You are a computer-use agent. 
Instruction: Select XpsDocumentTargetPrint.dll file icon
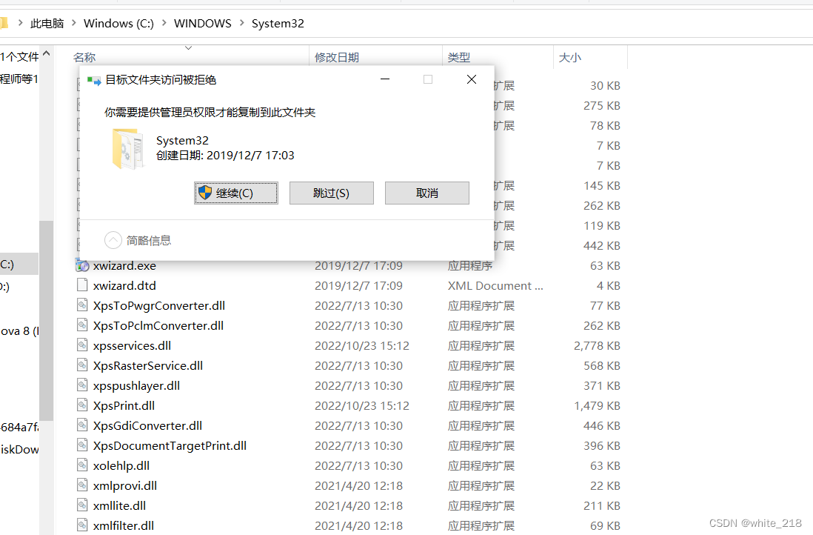[82, 445]
